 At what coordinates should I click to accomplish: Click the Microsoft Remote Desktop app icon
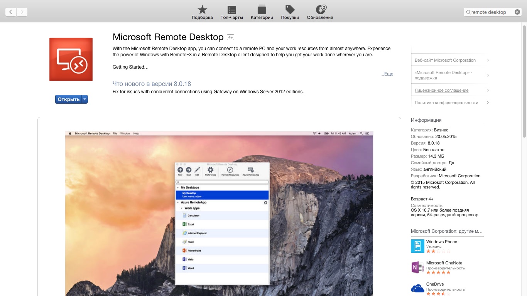[71, 59]
